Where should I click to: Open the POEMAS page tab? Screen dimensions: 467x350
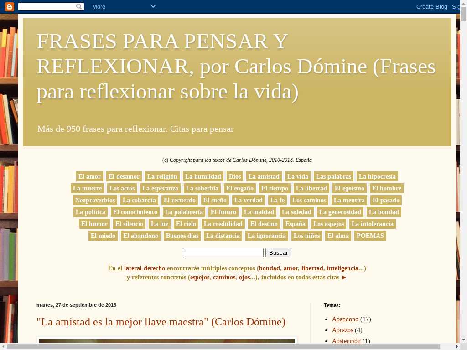(370, 236)
